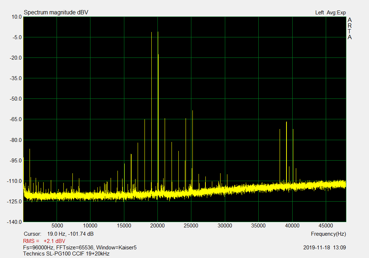This screenshot has height=258, width=369.
Task: Click the 'Left Avg:Exp' label
Action: pos(330,13)
